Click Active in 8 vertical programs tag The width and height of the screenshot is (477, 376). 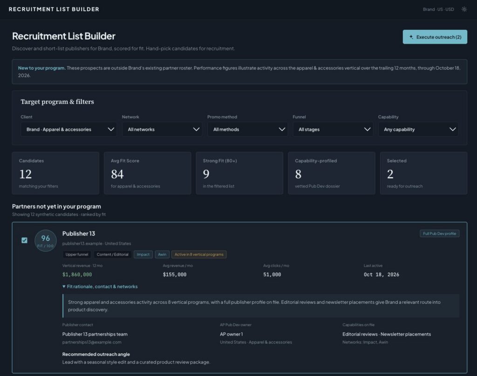click(x=199, y=255)
